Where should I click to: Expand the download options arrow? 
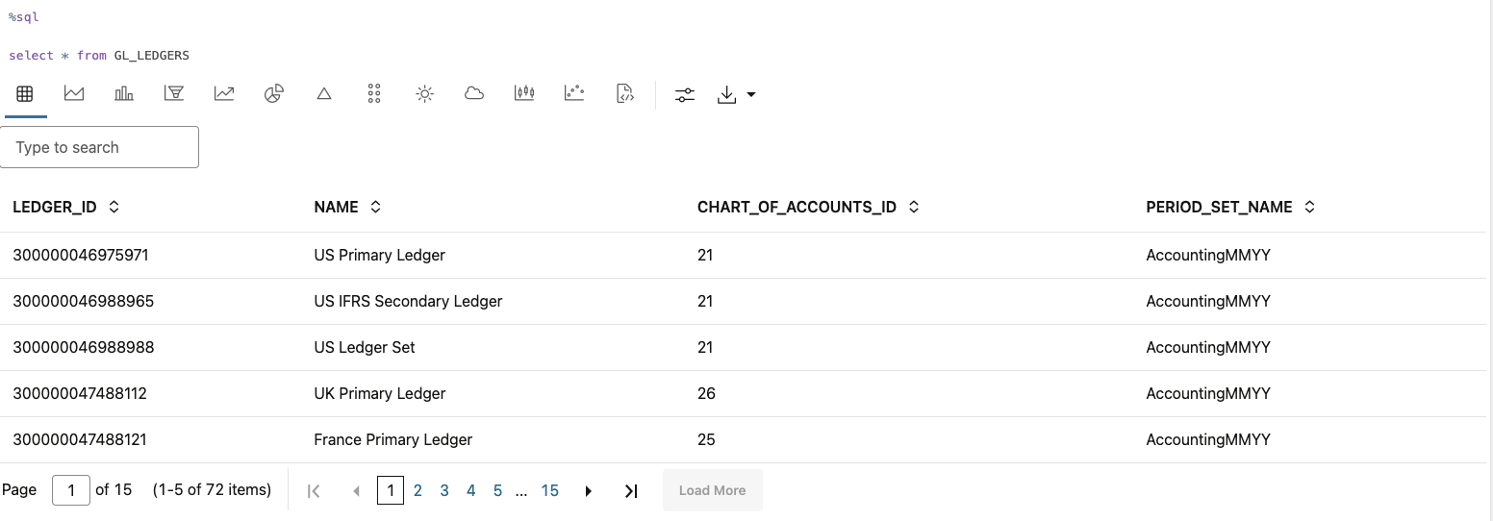751,94
